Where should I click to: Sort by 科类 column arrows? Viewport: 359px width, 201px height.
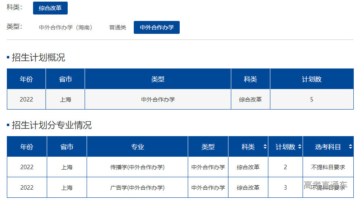[265, 147]
